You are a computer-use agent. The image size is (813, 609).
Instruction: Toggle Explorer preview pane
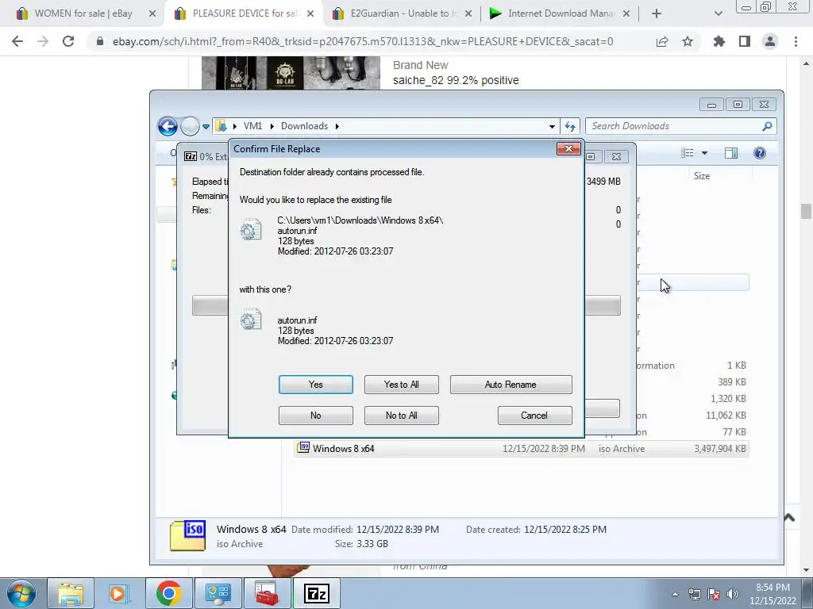point(731,153)
